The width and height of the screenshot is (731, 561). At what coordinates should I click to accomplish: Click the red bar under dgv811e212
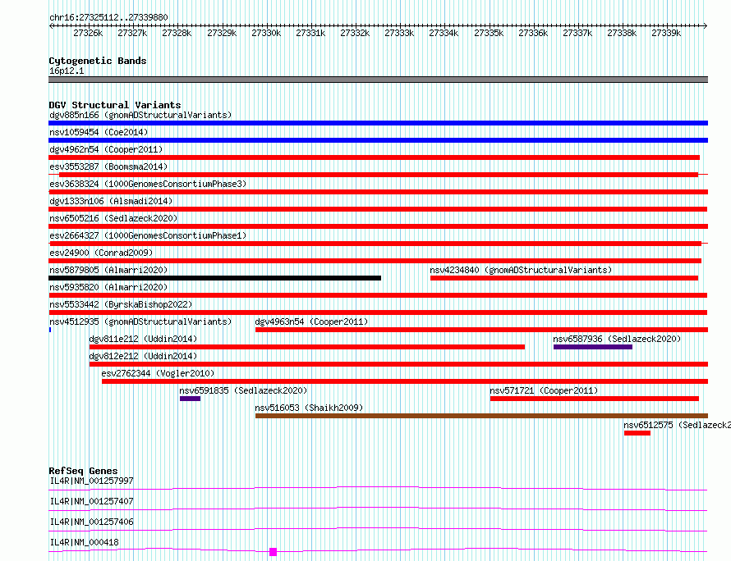pyautogui.click(x=307, y=347)
